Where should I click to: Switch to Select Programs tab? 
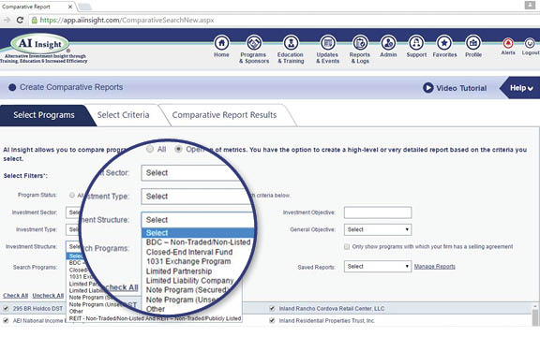click(x=44, y=115)
